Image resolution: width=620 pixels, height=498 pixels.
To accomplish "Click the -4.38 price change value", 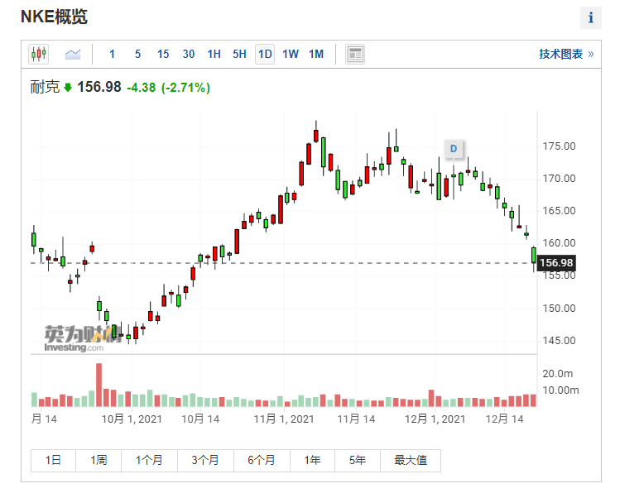I will pyautogui.click(x=142, y=88).
